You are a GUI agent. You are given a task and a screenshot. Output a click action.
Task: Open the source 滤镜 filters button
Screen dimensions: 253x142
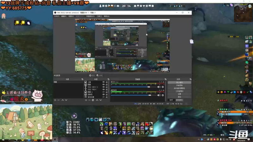99,75
